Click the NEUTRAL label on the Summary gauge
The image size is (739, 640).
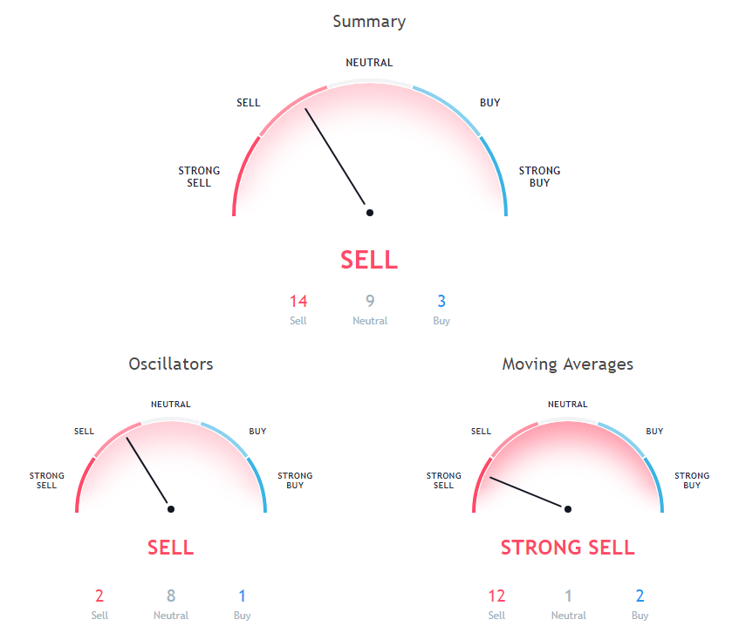coord(369,63)
